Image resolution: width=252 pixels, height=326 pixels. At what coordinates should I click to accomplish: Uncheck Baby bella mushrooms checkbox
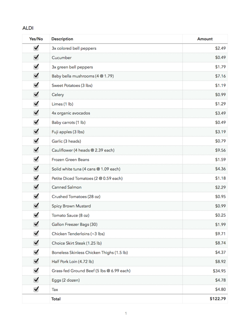(x=36, y=76)
